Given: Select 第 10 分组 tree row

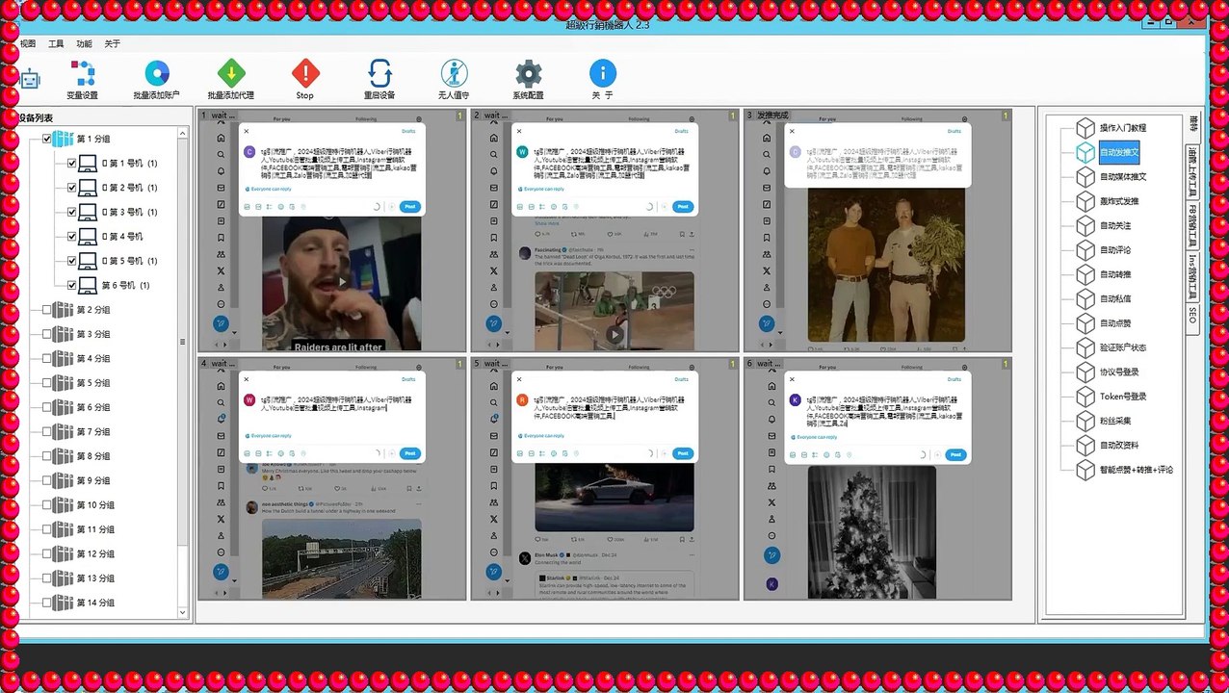Looking at the screenshot, I should 95,504.
